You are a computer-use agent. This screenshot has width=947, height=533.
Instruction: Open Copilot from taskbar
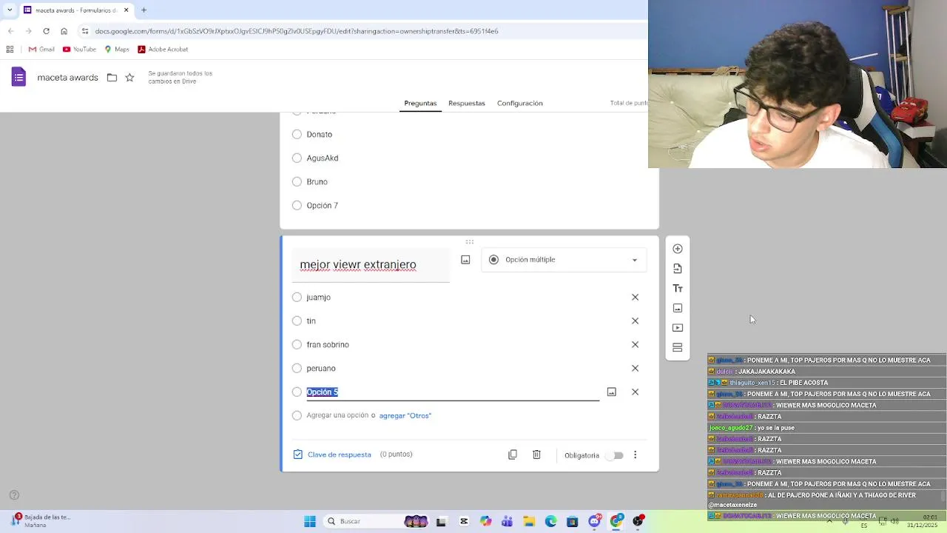pos(485,521)
